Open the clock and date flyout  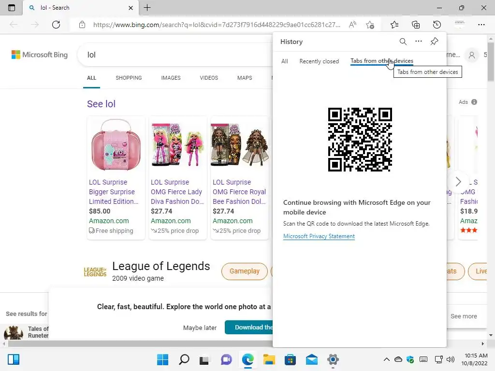pos(474,359)
